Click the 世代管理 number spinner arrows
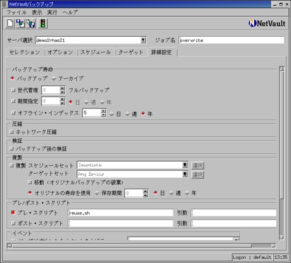This screenshot has width=291, height=263. click(x=62, y=90)
